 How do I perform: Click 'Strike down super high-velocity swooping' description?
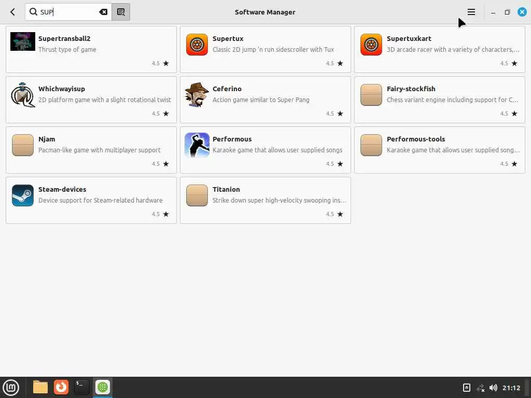[x=280, y=201]
